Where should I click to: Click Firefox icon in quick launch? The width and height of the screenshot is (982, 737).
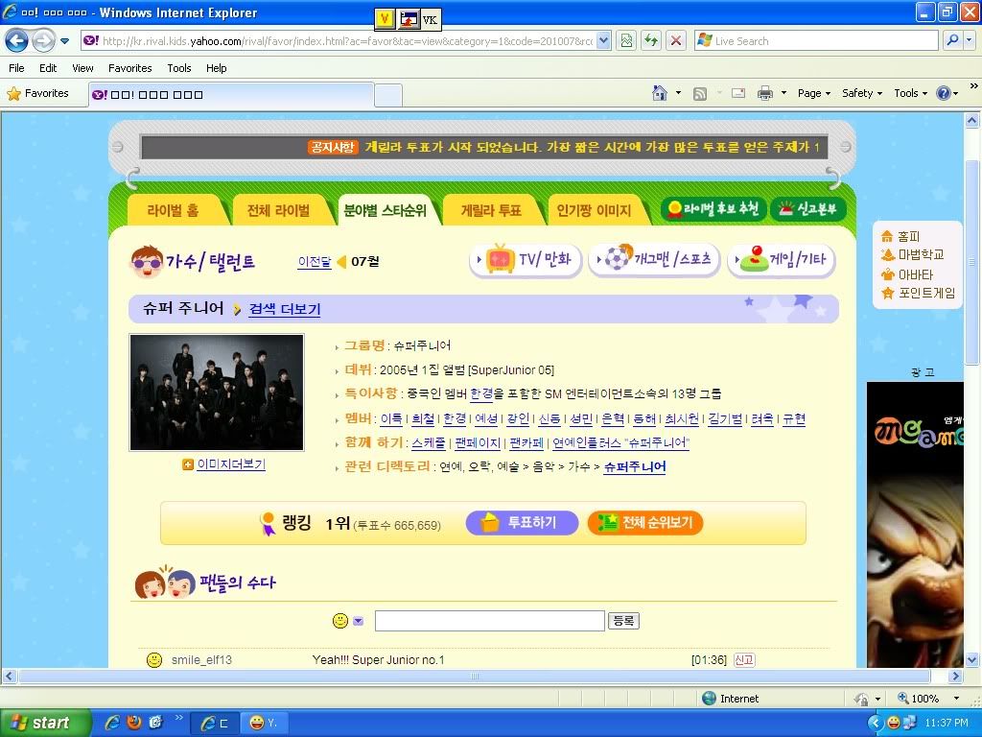pos(134,723)
